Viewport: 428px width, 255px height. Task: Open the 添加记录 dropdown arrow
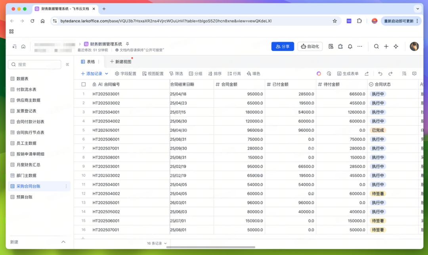pyautogui.click(x=107, y=74)
